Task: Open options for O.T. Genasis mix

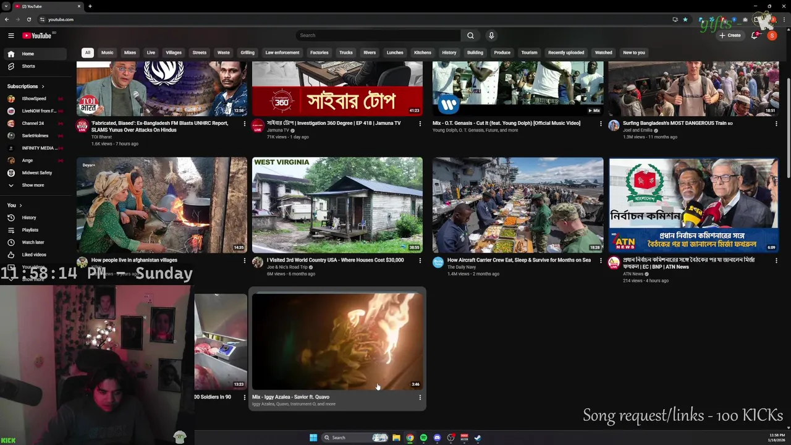Action: click(x=601, y=124)
